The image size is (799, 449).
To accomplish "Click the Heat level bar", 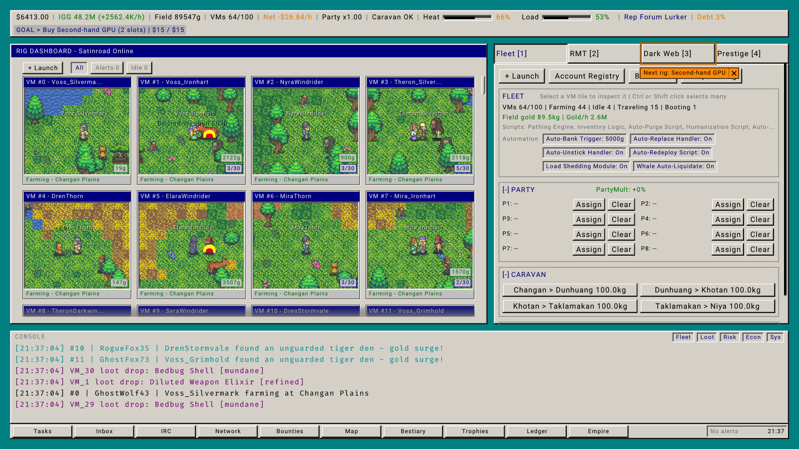I will click(467, 17).
